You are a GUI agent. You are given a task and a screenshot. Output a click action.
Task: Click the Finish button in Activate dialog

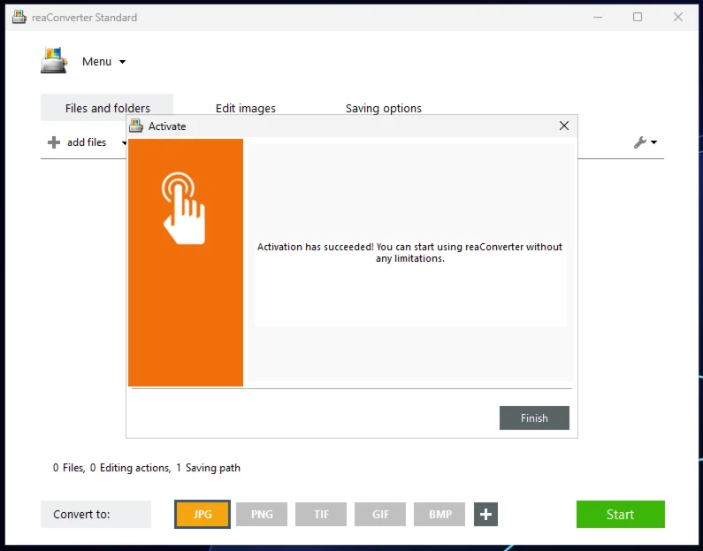[x=534, y=417]
